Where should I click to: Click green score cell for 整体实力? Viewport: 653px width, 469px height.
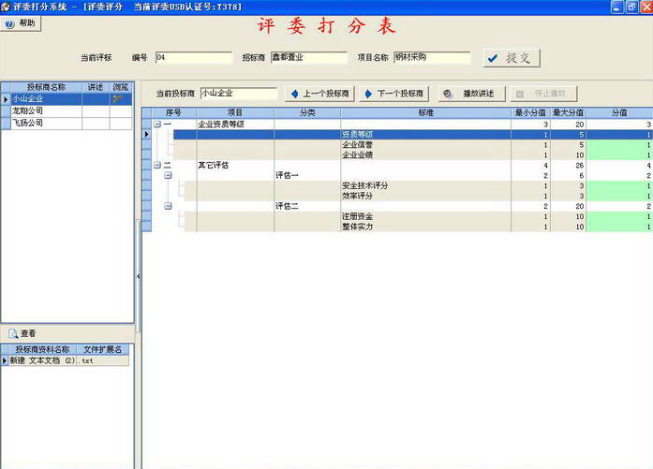619,227
